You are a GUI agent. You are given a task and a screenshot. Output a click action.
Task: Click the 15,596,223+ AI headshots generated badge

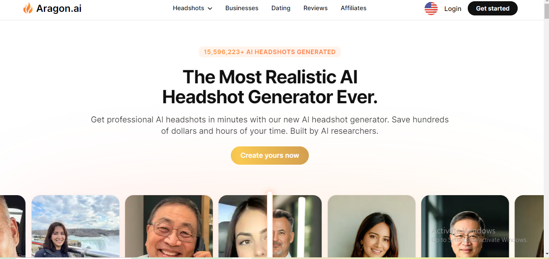pyautogui.click(x=270, y=52)
